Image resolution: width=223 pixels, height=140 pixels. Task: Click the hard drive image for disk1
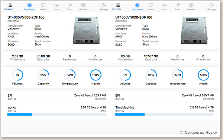[86, 30]
